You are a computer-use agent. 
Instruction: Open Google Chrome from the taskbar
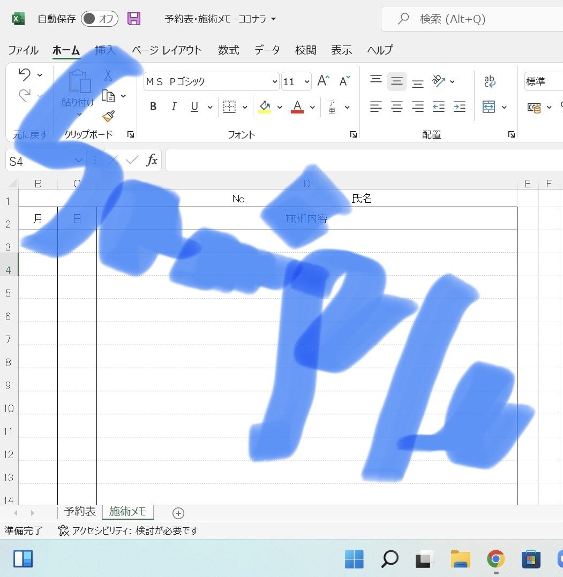click(x=496, y=559)
